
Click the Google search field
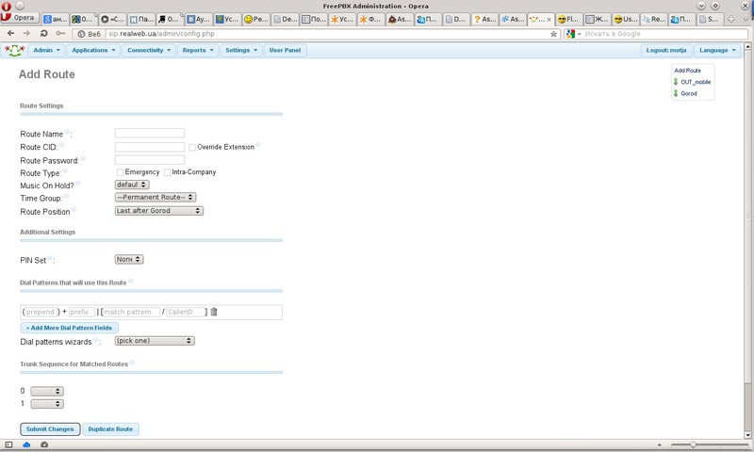pyautogui.click(x=665, y=34)
